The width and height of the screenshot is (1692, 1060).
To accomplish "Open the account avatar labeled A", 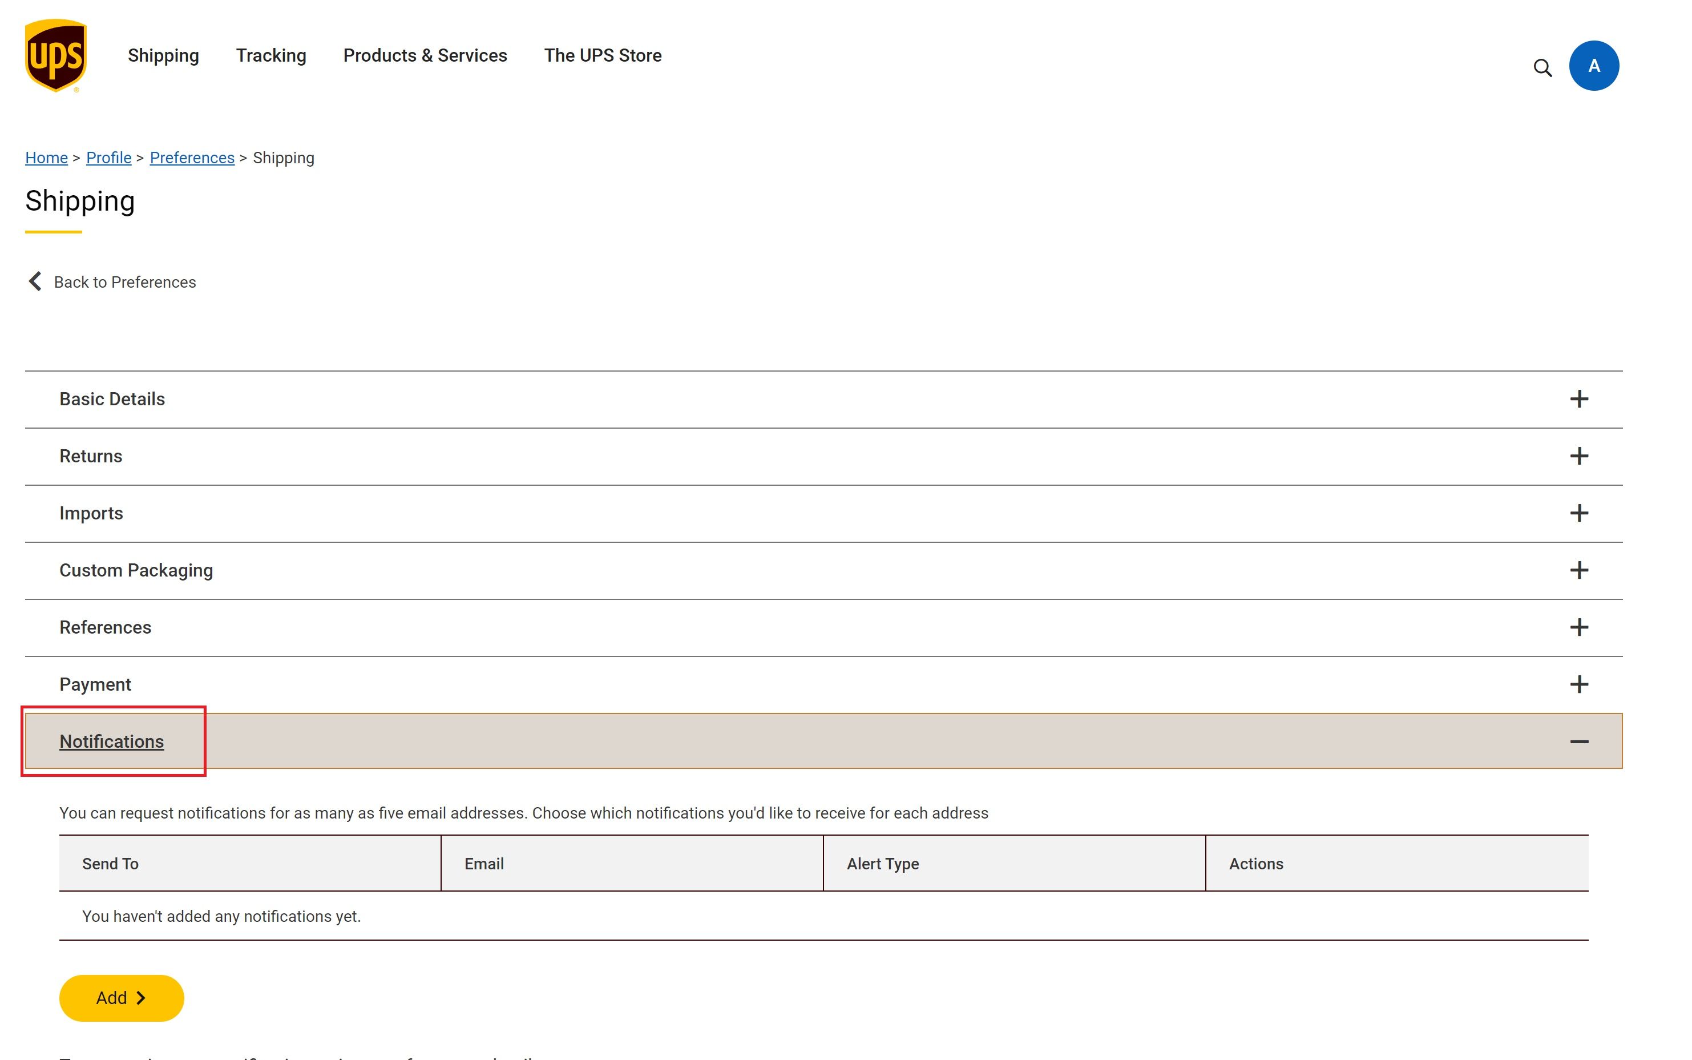I will (x=1593, y=66).
